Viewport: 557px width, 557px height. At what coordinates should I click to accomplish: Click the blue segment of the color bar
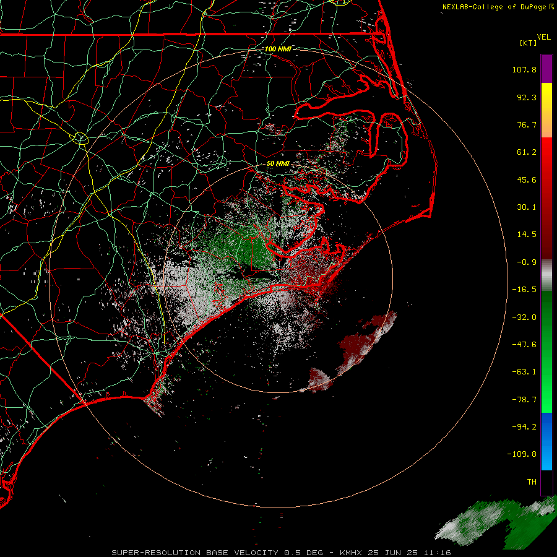(x=546, y=441)
